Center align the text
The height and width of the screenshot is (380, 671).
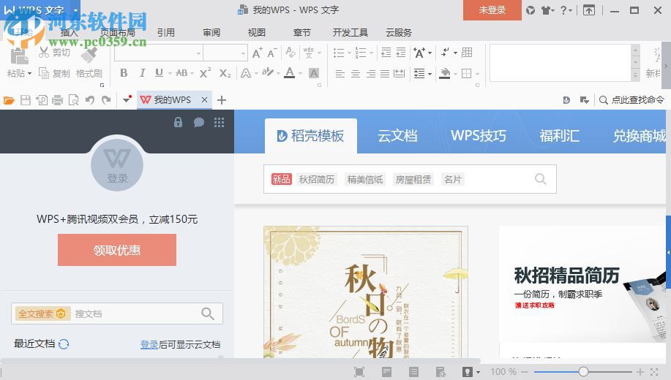pos(356,74)
